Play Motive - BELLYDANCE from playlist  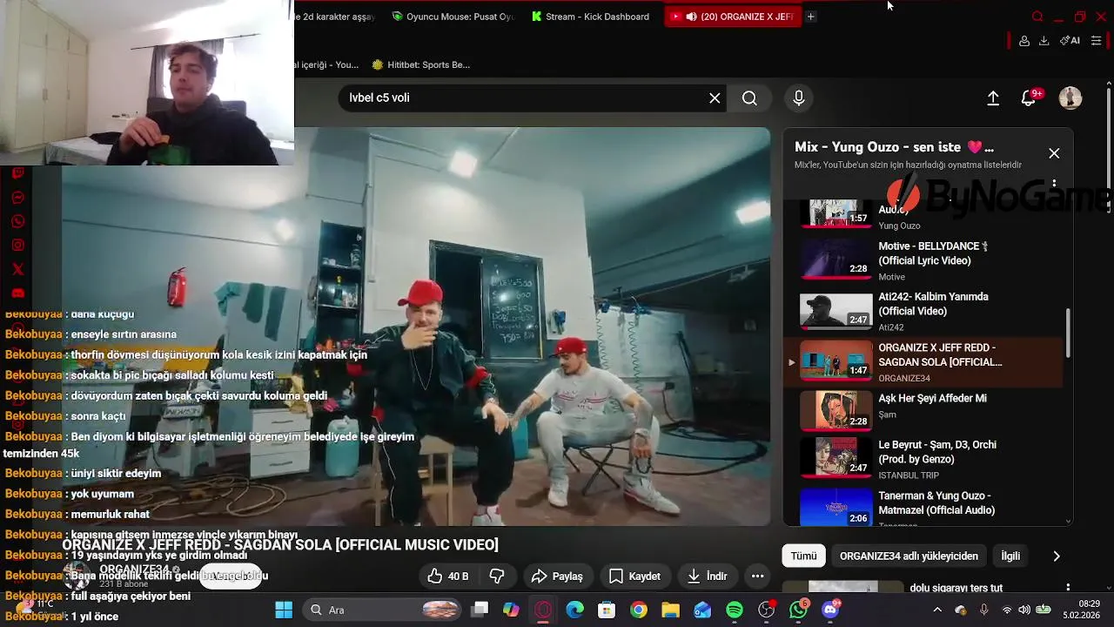(x=923, y=260)
